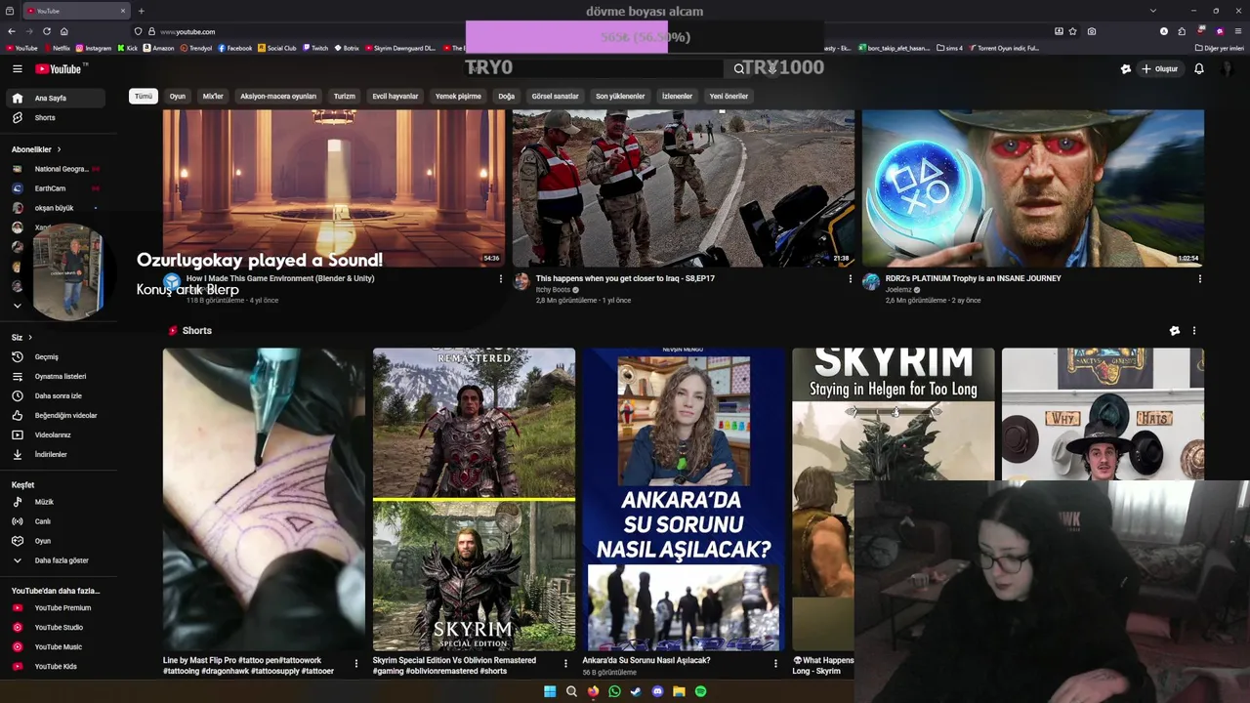This screenshot has width=1250, height=703.
Task: Open the browser extensions puzzle icon
Action: pos(1182,31)
